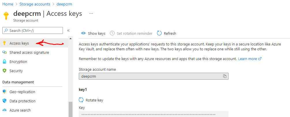Open Azure search cloud item
Image resolution: width=290 pixels, height=117 pixels.
[x=20, y=110]
